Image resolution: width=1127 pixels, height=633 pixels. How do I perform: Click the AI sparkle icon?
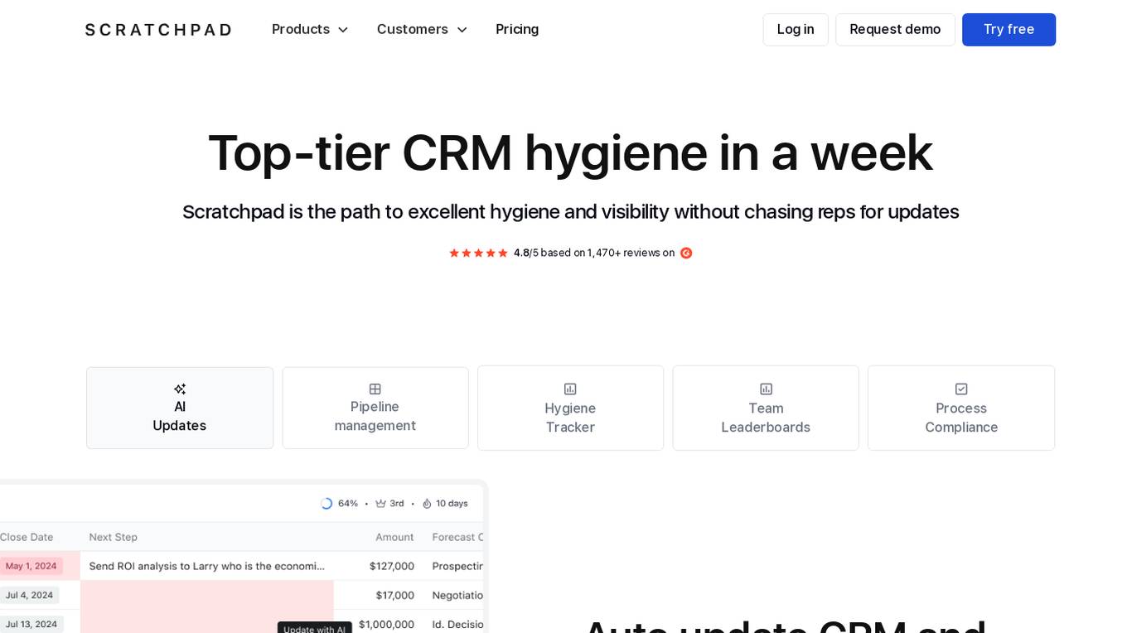pos(180,389)
